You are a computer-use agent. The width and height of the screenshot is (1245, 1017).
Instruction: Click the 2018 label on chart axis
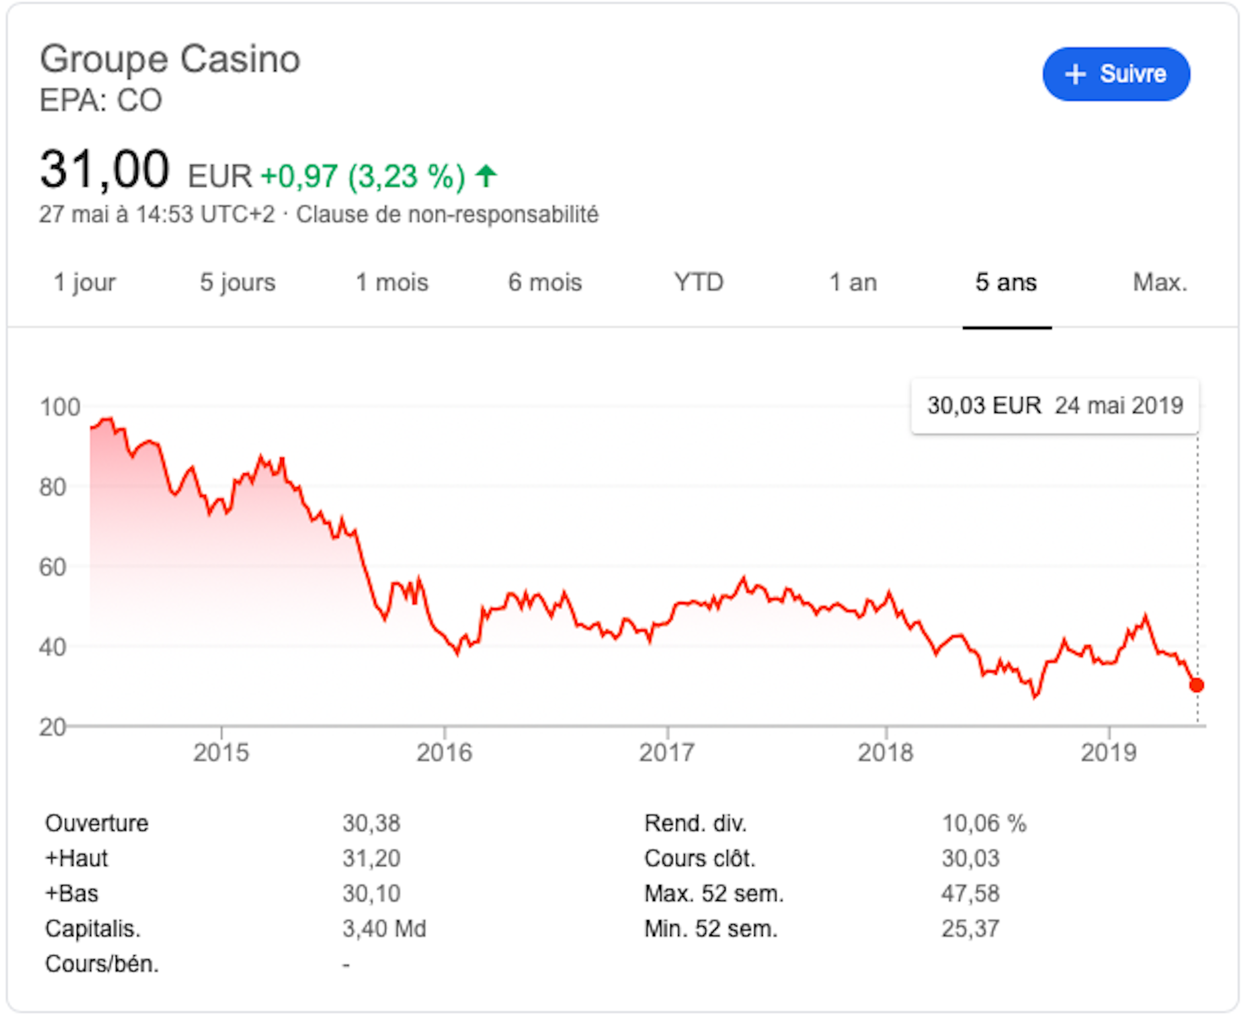click(885, 753)
